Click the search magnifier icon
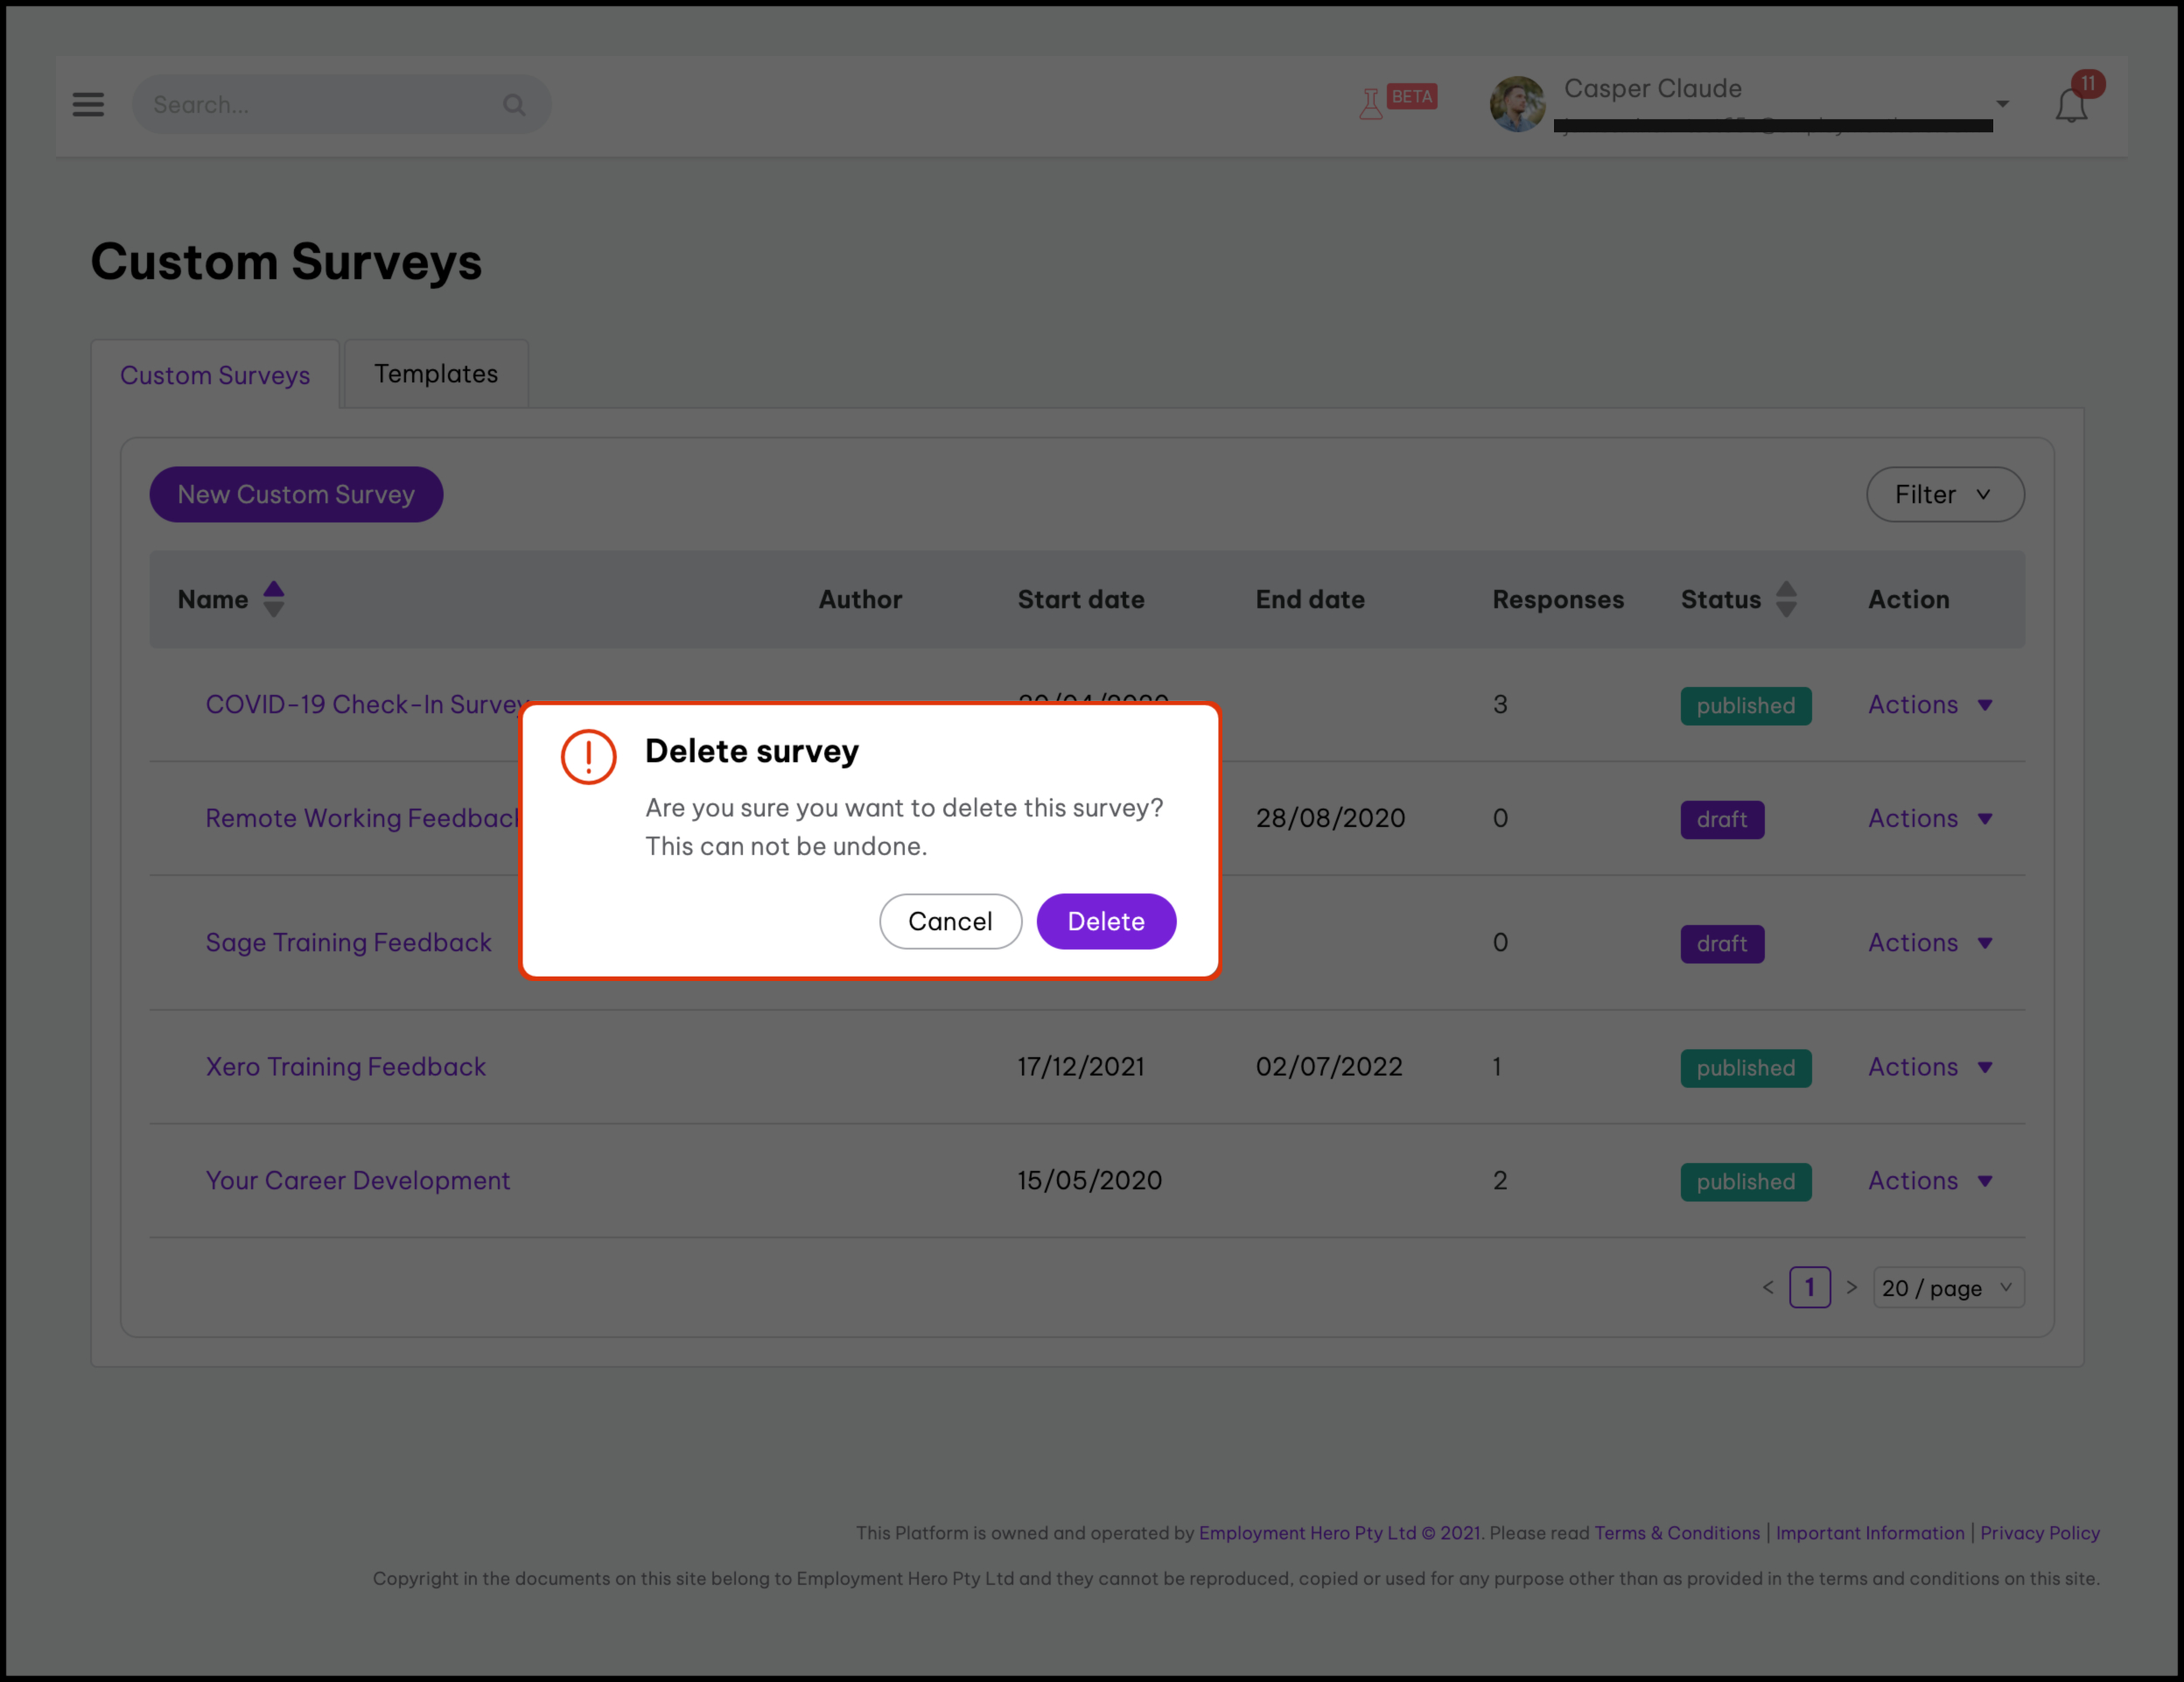This screenshot has height=1682, width=2184. pyautogui.click(x=514, y=105)
